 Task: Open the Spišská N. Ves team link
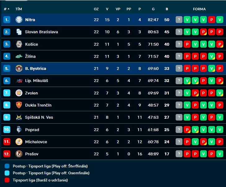tap(39, 117)
